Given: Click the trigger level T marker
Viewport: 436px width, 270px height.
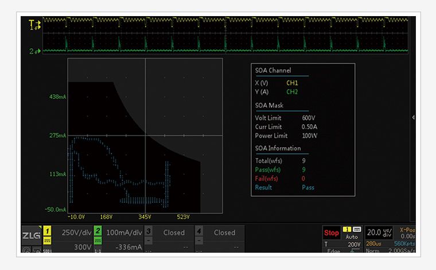Looking at the screenshot, I should [32, 24].
